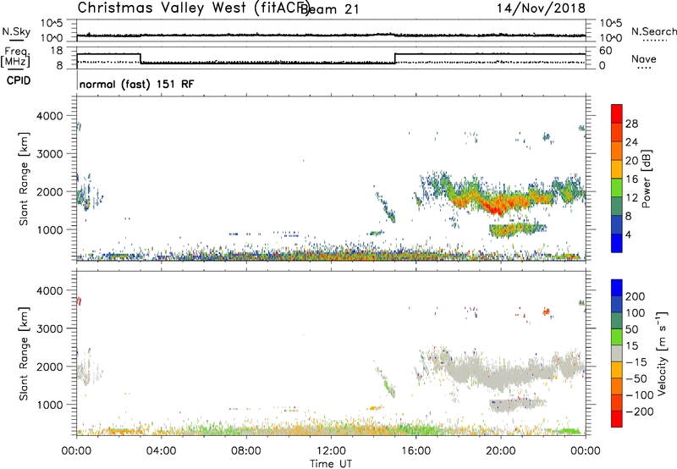Image resolution: width=677 pixels, height=469 pixels.
Task: Click the '4000' tick on power panel
Action: (50, 116)
